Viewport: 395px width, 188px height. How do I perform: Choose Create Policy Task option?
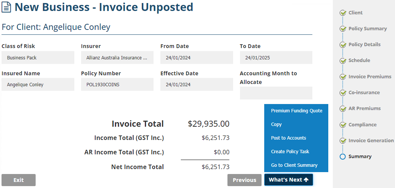[290, 152]
